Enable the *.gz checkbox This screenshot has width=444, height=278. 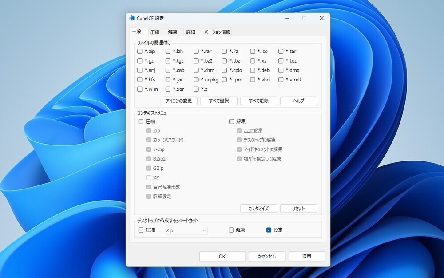[x=139, y=60]
